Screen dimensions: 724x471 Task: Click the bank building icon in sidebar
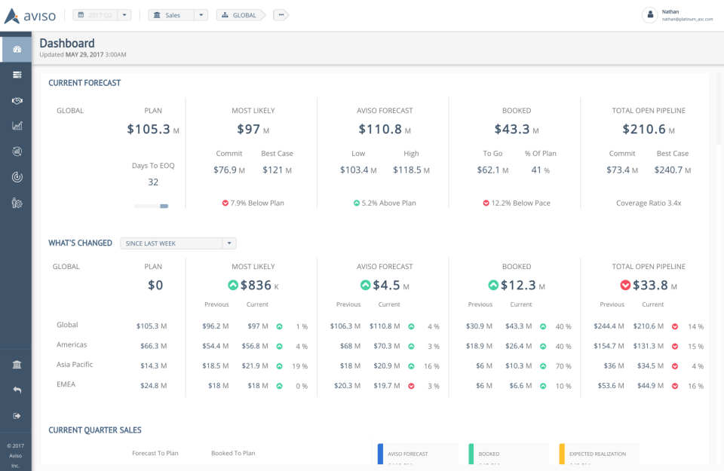pyautogui.click(x=17, y=365)
